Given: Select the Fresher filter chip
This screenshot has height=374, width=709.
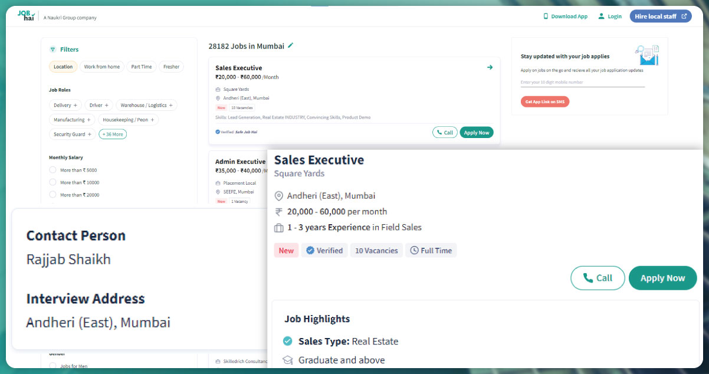Looking at the screenshot, I should pos(171,67).
